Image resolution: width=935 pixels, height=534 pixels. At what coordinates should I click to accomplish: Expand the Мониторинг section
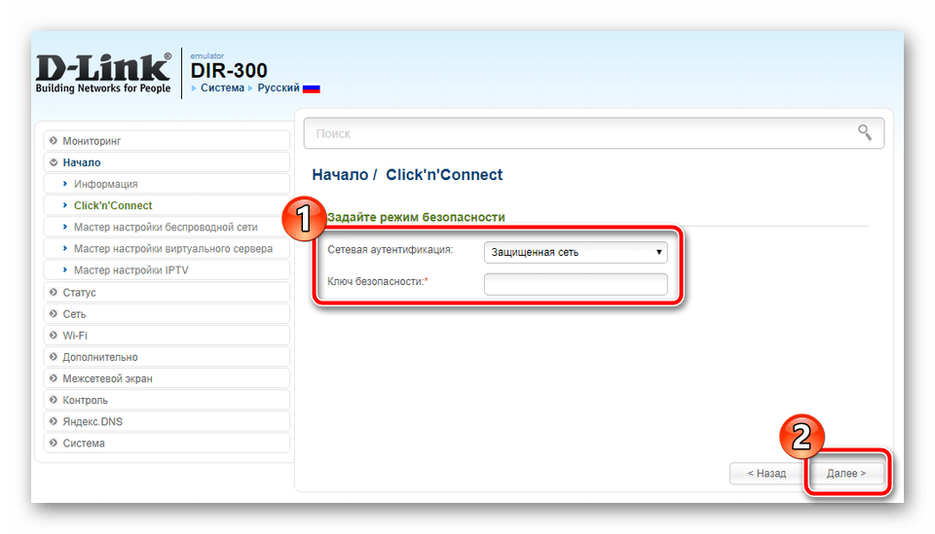(x=167, y=140)
